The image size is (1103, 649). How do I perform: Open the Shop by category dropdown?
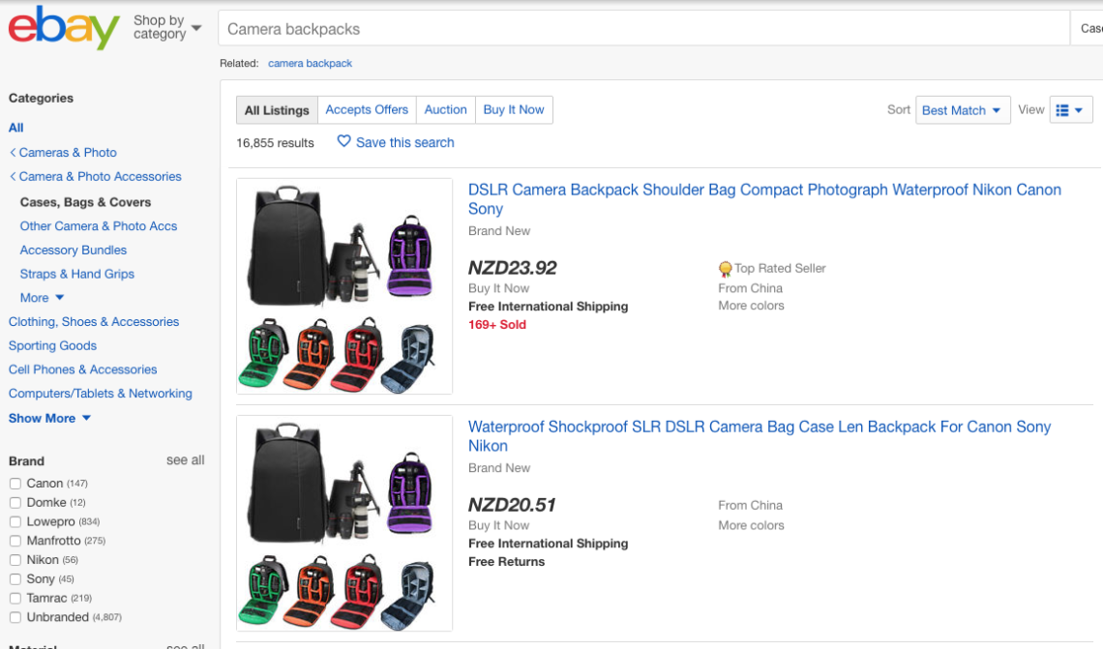[x=167, y=27]
